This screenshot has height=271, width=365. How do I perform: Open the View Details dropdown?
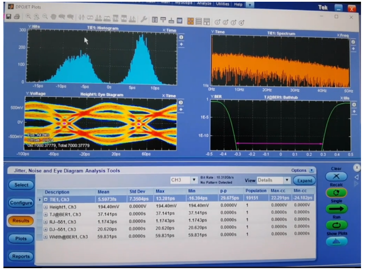click(287, 180)
